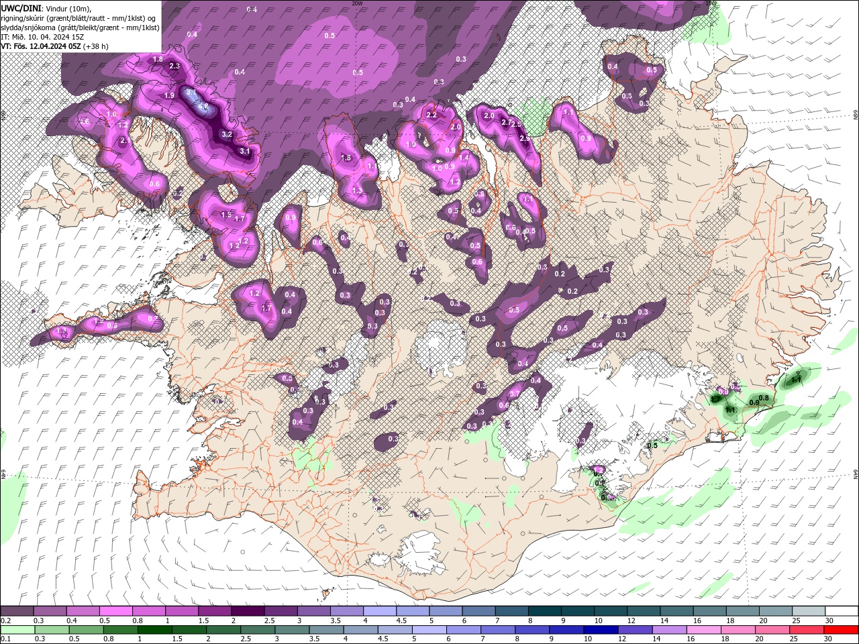The width and height of the screenshot is (859, 644).
Task: Select the bright red 30 swatch in lower legend
Action: click(x=842, y=630)
